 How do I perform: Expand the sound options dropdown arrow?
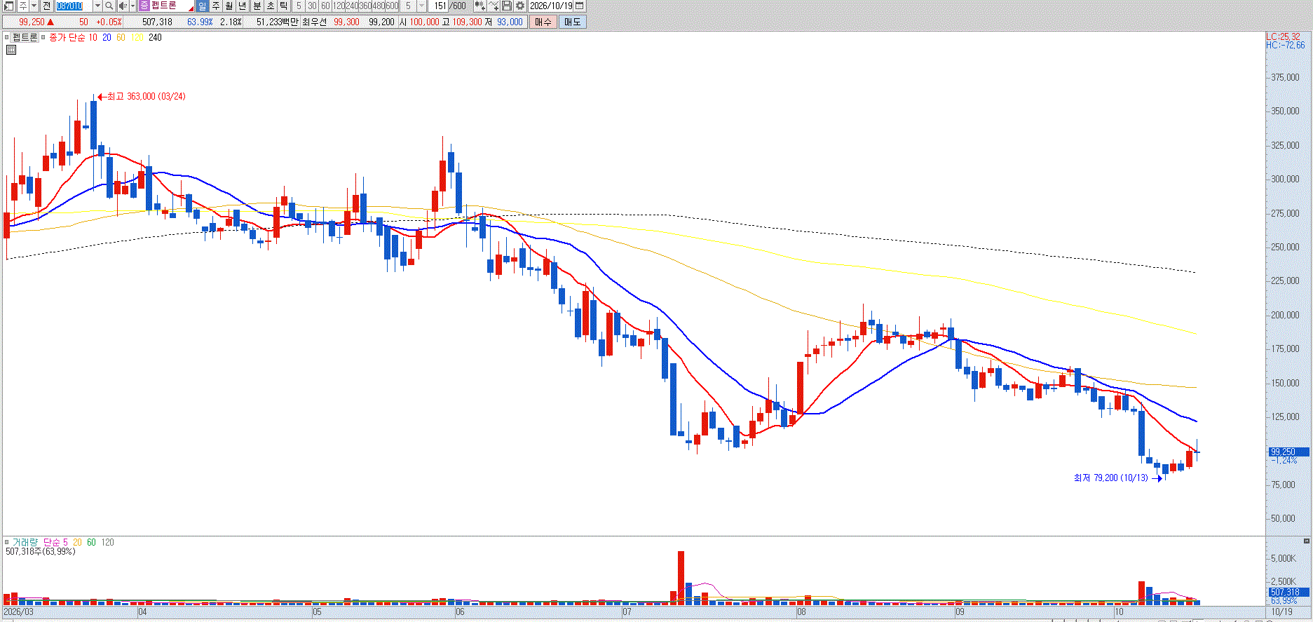[132, 6]
